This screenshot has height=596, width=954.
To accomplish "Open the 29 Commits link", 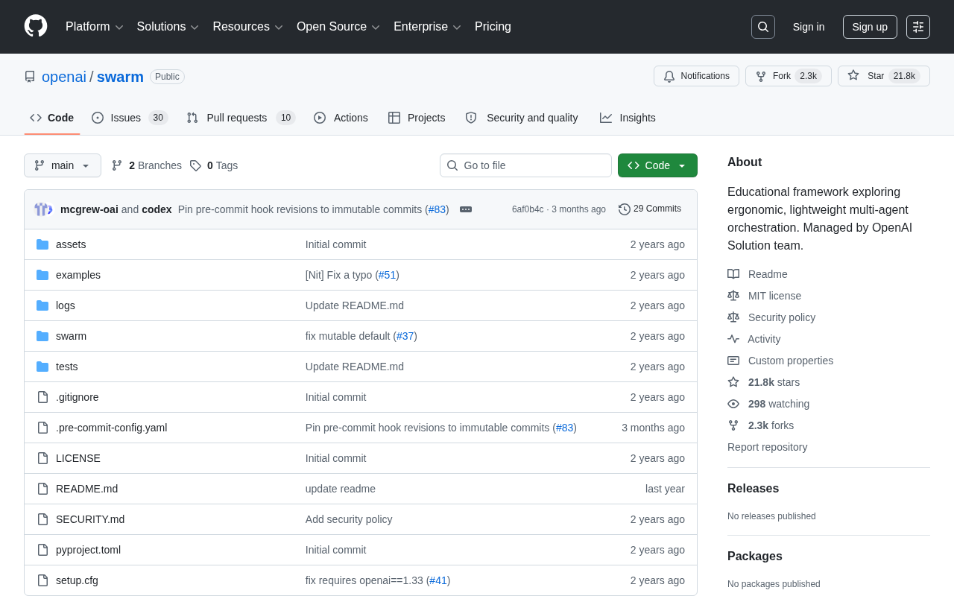I will pyautogui.click(x=650, y=209).
